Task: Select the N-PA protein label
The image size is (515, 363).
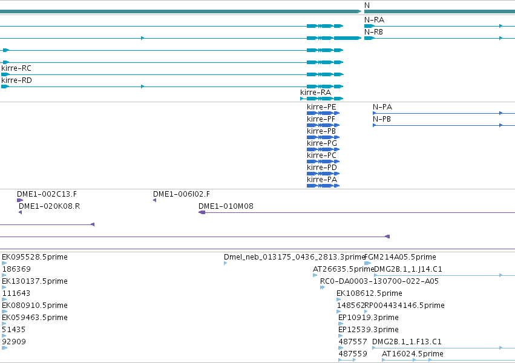Action: tap(382, 107)
